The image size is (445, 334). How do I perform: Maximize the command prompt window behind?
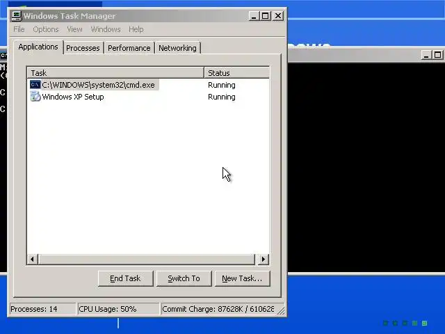tap(437, 55)
